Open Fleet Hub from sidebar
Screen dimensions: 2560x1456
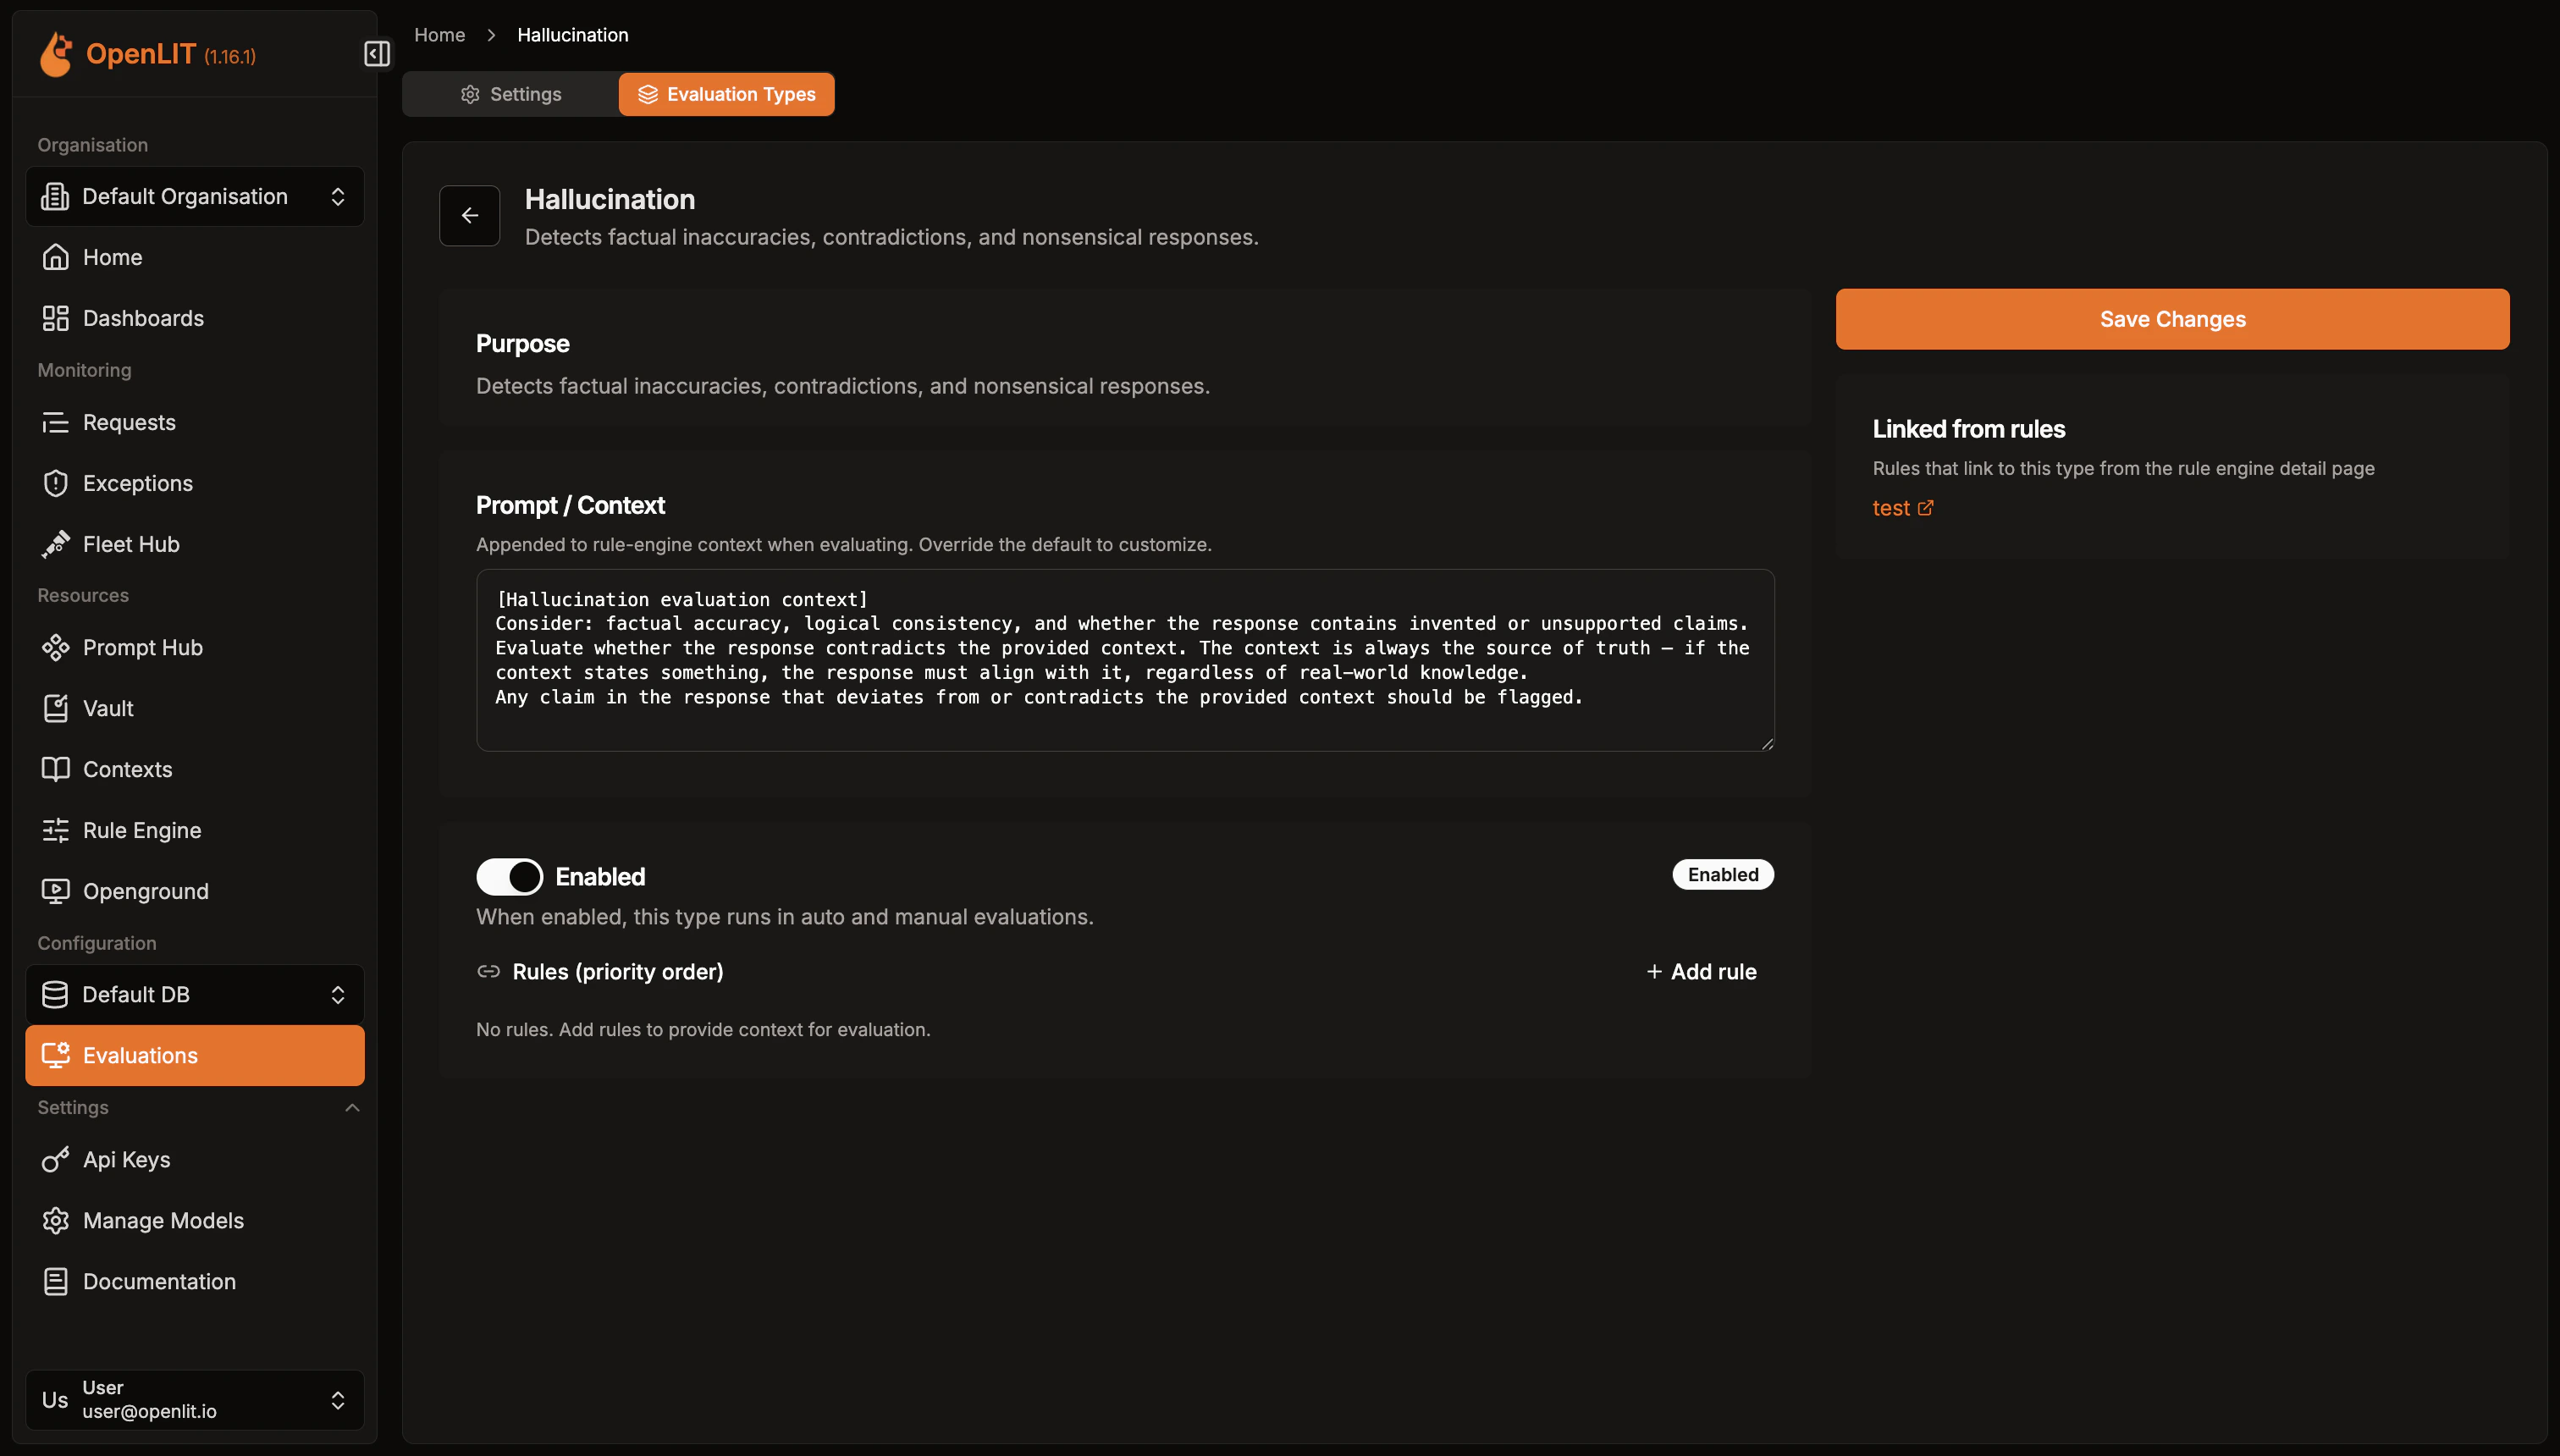click(130, 544)
